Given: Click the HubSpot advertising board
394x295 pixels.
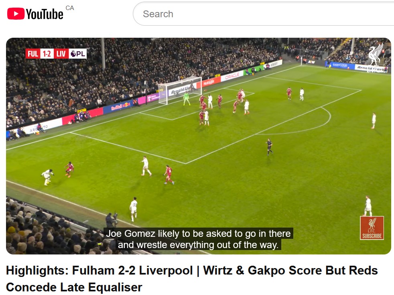Looking at the screenshot, I should (x=209, y=82).
